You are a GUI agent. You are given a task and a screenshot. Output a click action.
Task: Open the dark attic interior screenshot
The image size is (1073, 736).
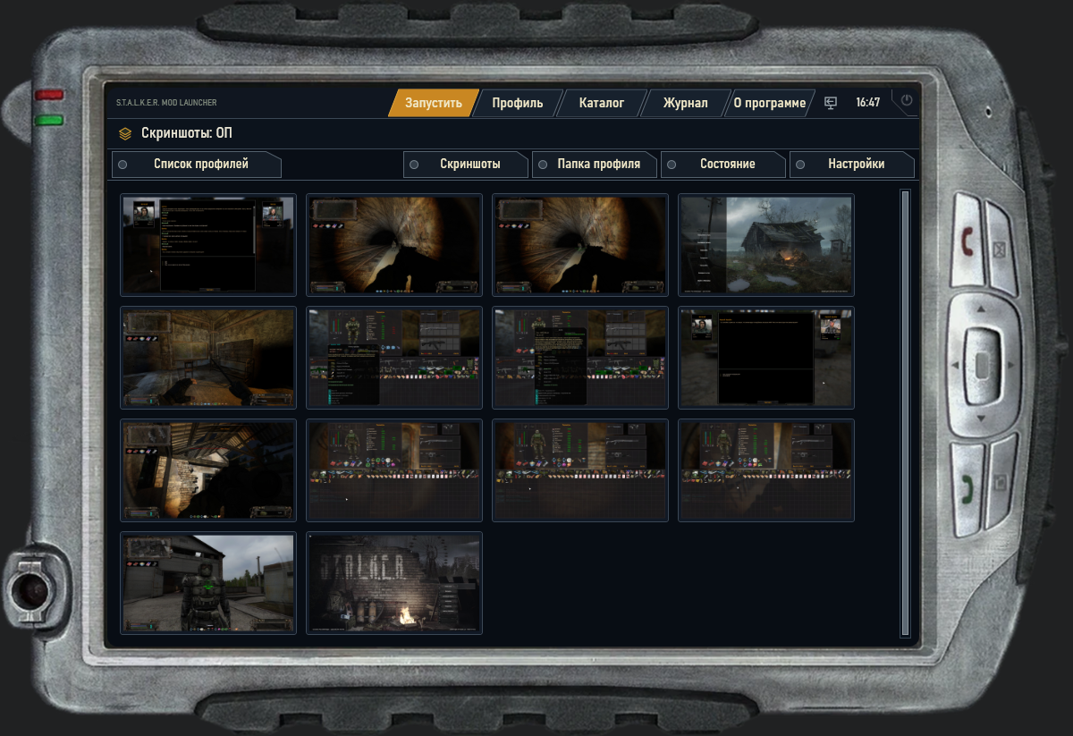pyautogui.click(x=208, y=470)
